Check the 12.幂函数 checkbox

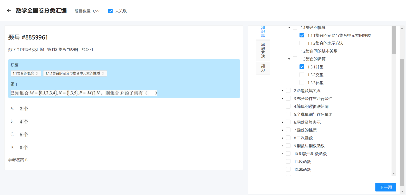tap(288, 169)
